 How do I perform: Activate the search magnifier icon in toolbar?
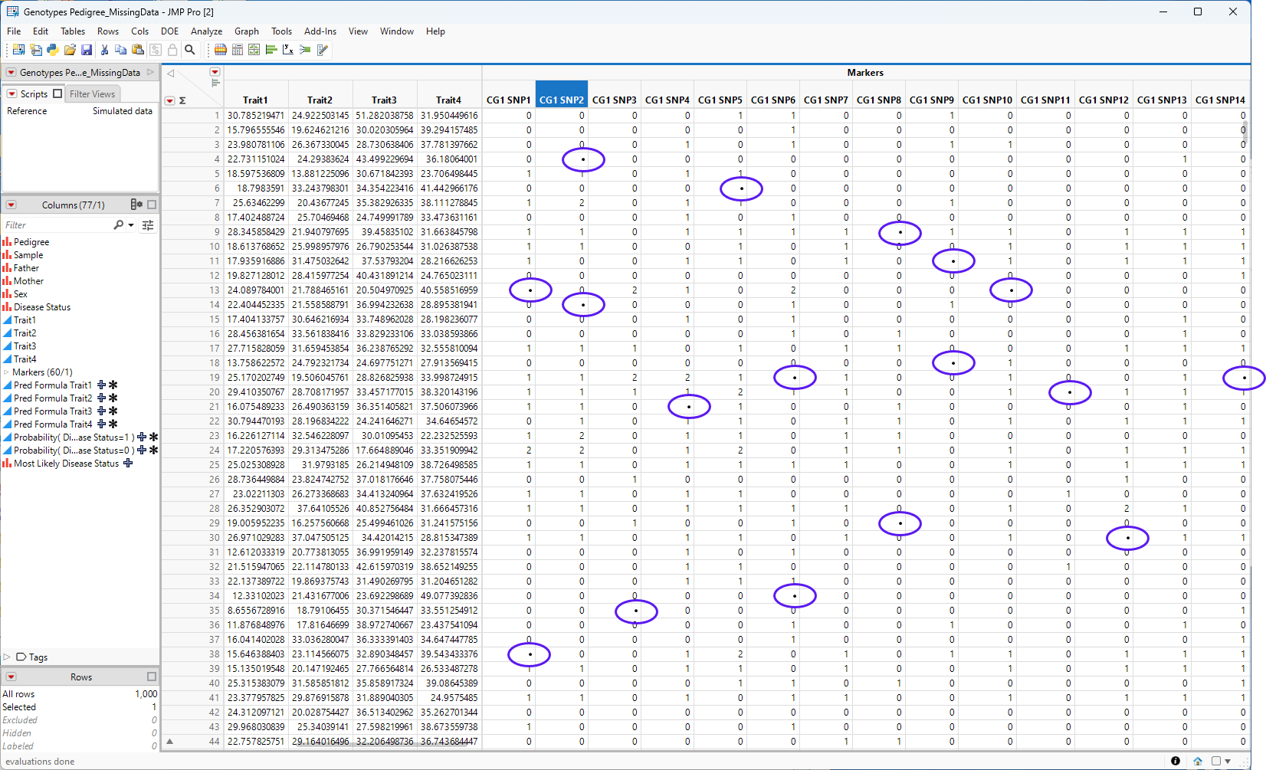coord(190,50)
